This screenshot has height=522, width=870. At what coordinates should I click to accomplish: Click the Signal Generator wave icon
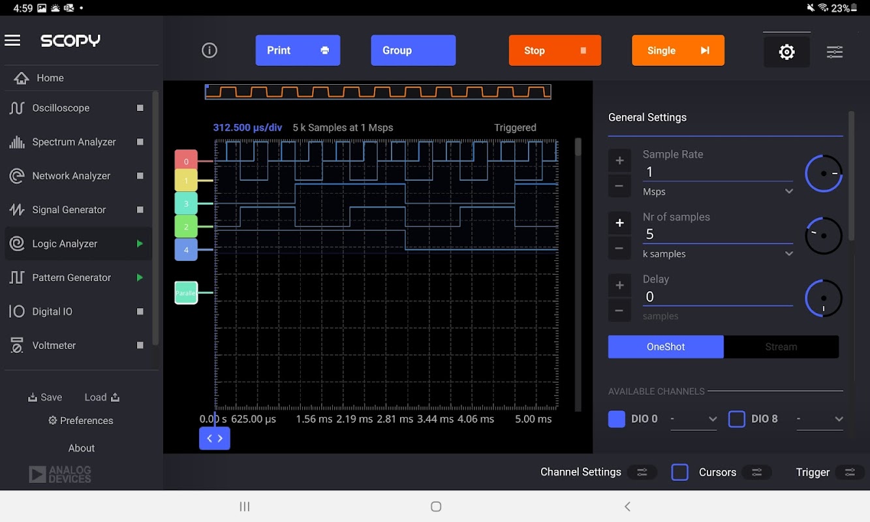[16, 209]
